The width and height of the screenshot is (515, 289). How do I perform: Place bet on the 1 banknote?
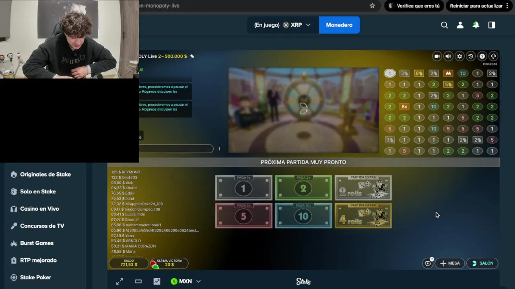pyautogui.click(x=243, y=188)
